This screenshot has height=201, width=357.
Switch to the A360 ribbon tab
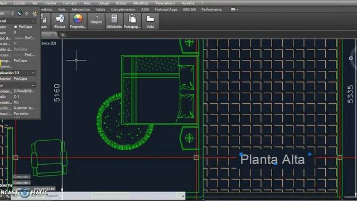coord(145,9)
